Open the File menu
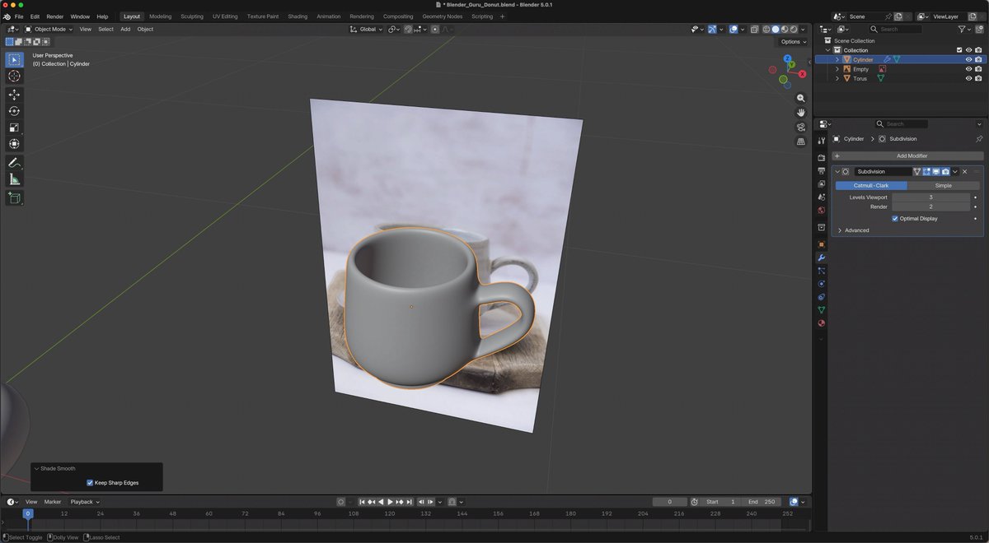989x543 pixels. (x=18, y=16)
